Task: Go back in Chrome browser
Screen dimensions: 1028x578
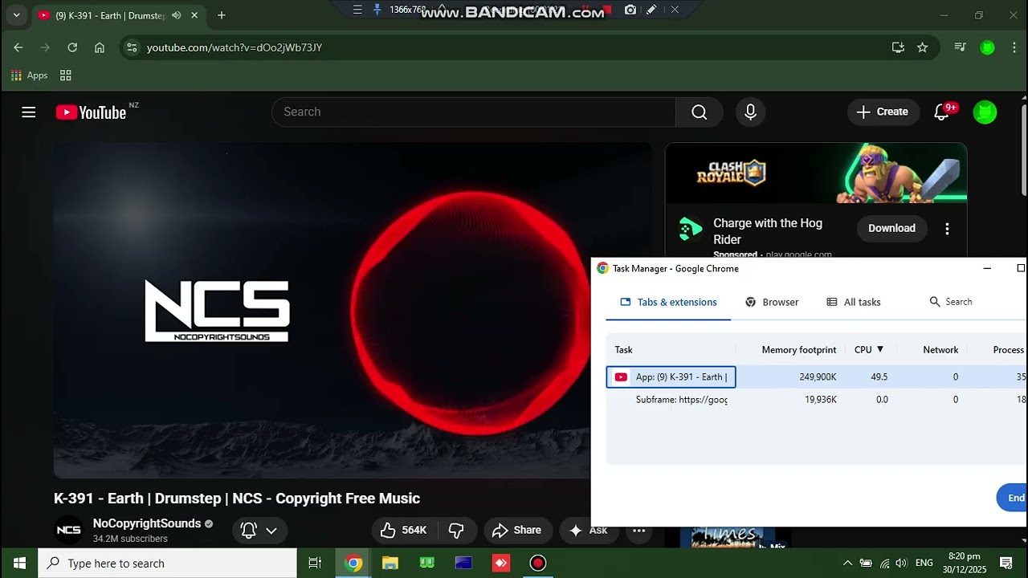Action: point(18,47)
